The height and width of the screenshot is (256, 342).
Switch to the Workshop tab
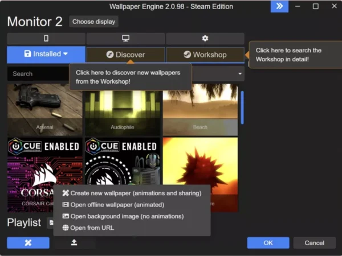(205, 55)
